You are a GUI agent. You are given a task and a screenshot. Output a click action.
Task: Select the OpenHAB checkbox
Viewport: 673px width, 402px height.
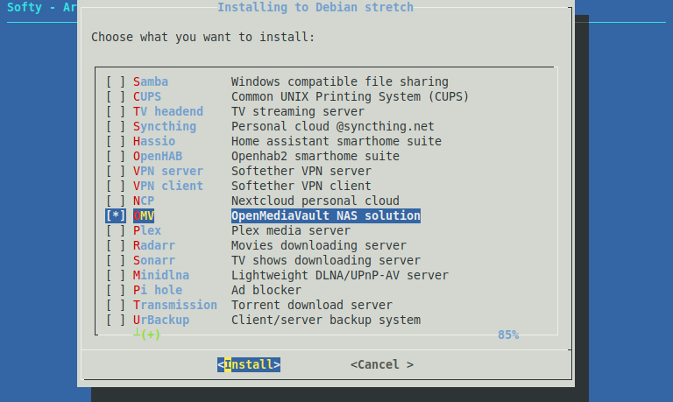click(116, 156)
